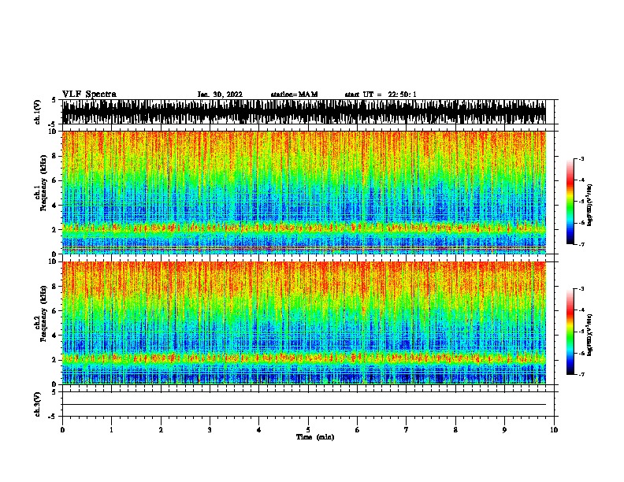Click the ch.2 spectrogram plot area
The width and height of the screenshot is (624, 482).
[304, 323]
